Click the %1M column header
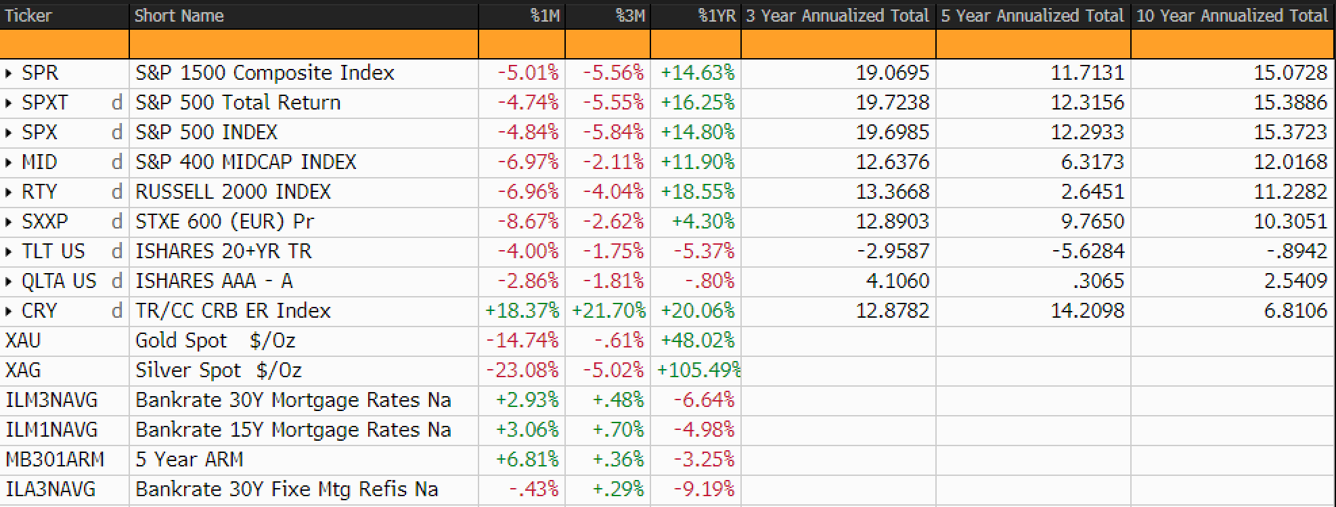The height and width of the screenshot is (507, 1336). 545,16
